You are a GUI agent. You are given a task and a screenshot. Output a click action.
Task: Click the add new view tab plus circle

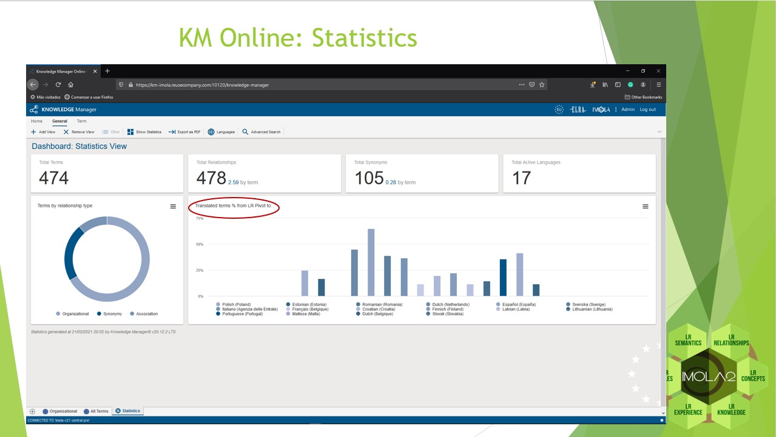coord(33,411)
